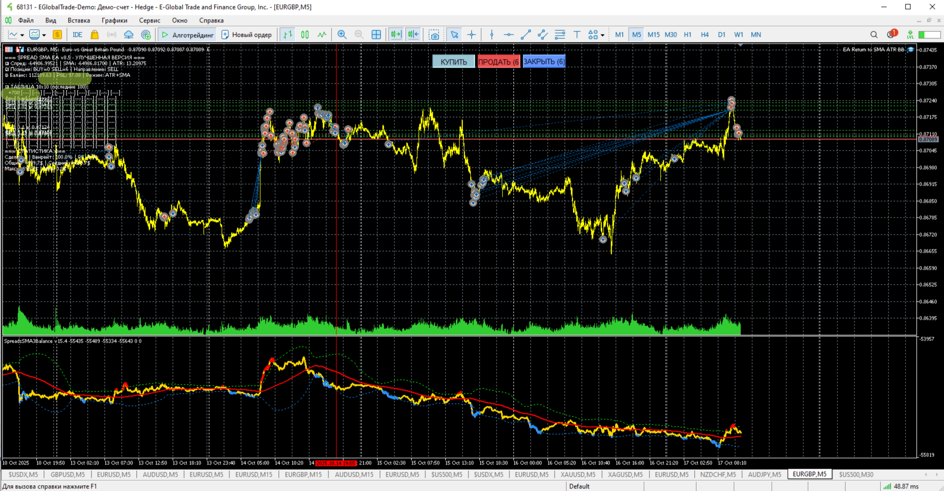
Task: Open the Сервис menu
Action: [x=150, y=20]
